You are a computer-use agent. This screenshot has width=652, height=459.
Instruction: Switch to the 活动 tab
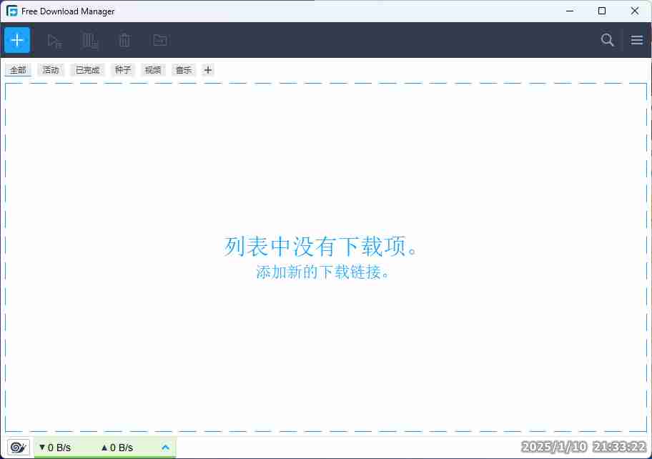click(x=51, y=70)
